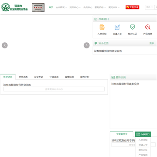Click the view-more button under 专家委员会
The height and width of the screenshot is (157, 157).
133,145
